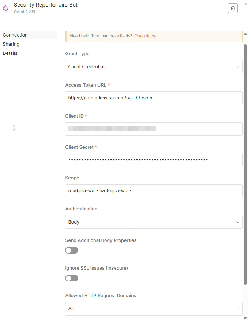This screenshot has width=251, height=323.
Task: Click the Security Reporter Jira Bot hexagon icon
Action: click(x=6, y=8)
